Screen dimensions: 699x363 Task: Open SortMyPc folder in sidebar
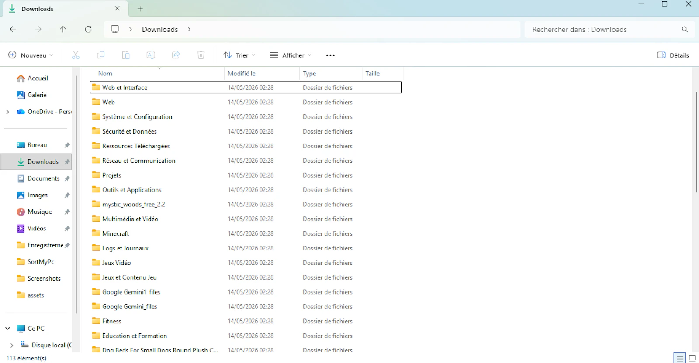click(x=41, y=262)
